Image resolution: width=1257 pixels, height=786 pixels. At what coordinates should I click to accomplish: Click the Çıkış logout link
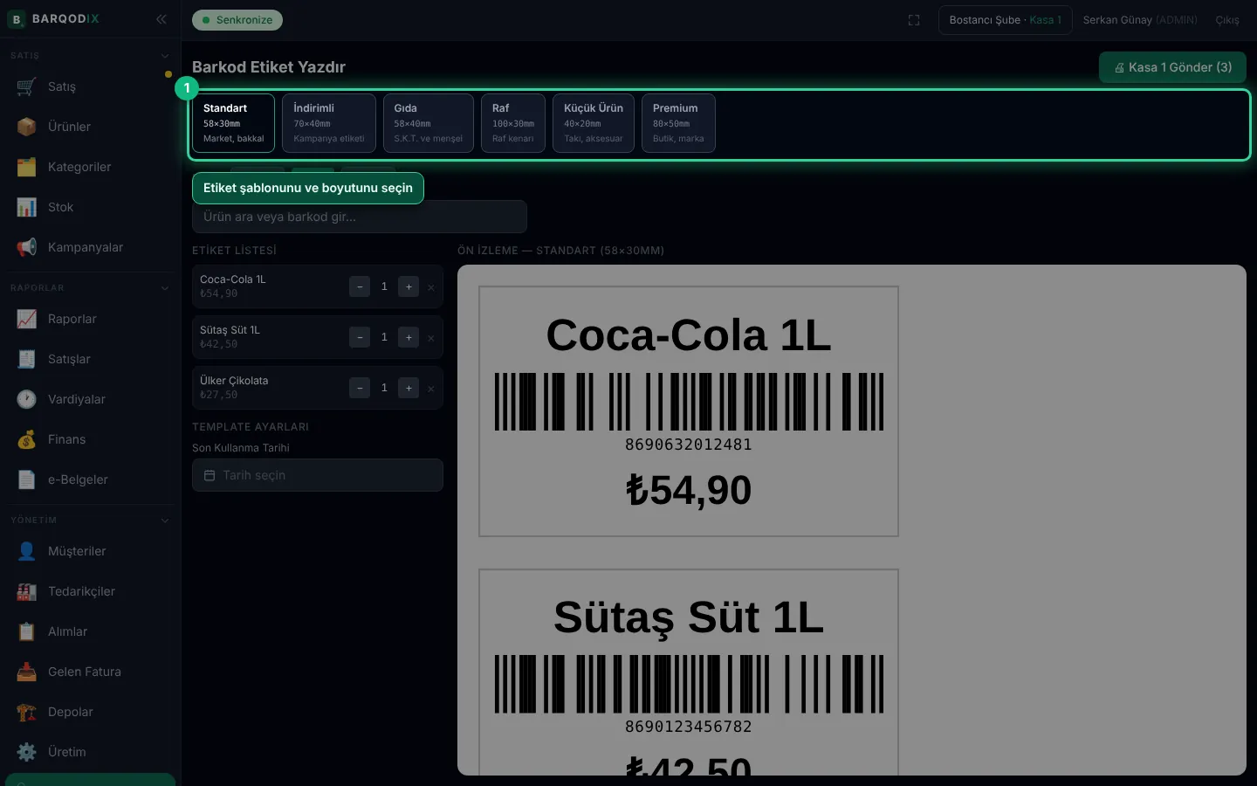(1227, 20)
